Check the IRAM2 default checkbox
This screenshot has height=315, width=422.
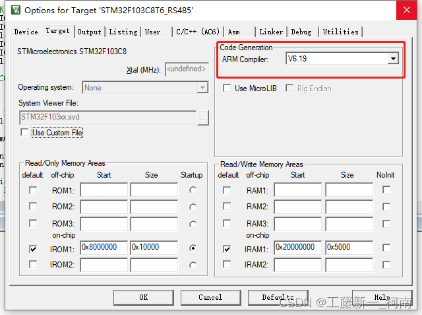pyautogui.click(x=227, y=264)
